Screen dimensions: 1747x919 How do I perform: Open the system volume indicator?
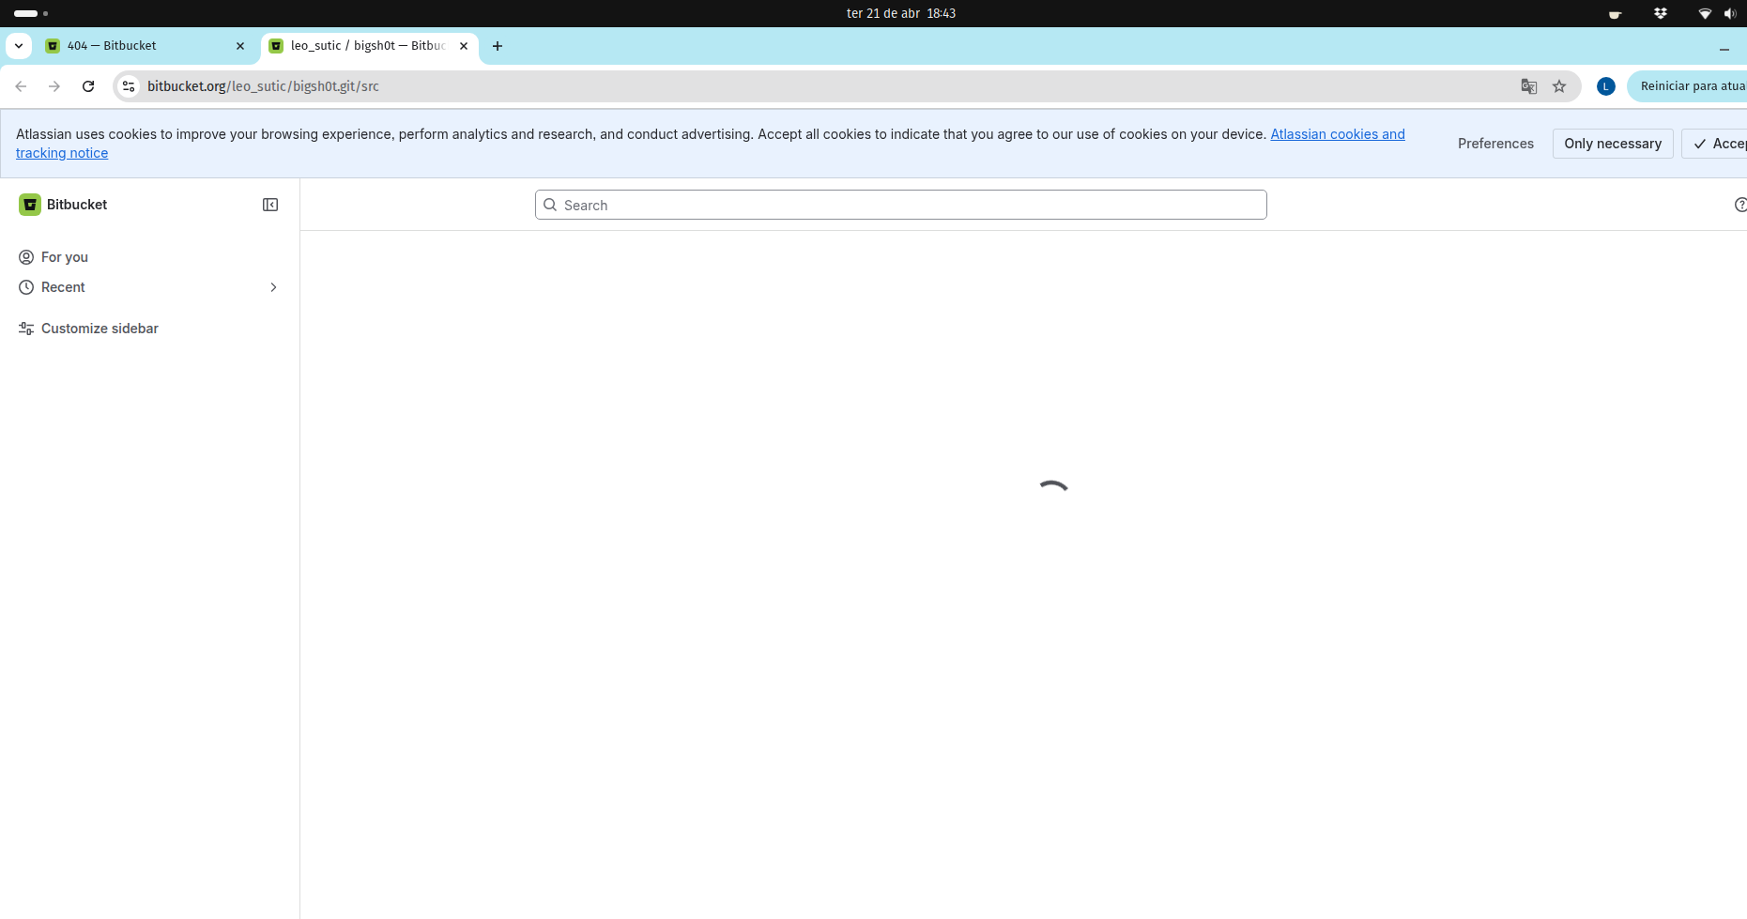point(1730,13)
